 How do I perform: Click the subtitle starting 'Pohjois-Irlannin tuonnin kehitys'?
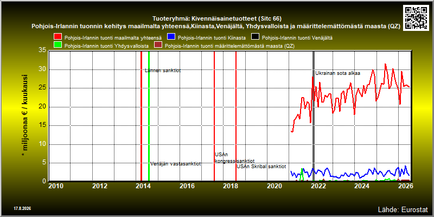(216, 27)
